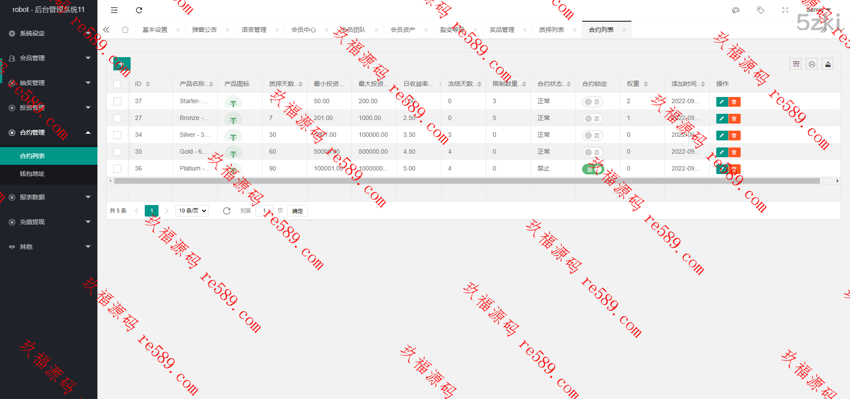Open the 10 条/页 page size dropdown
The image size is (850, 399).
192,211
